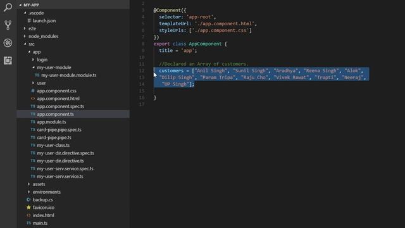The image size is (405, 228).
Task: Open my-user-serv.service.ts file
Action: click(x=60, y=176)
